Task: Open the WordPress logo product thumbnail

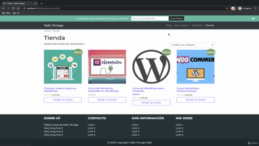Action: pos(151,67)
